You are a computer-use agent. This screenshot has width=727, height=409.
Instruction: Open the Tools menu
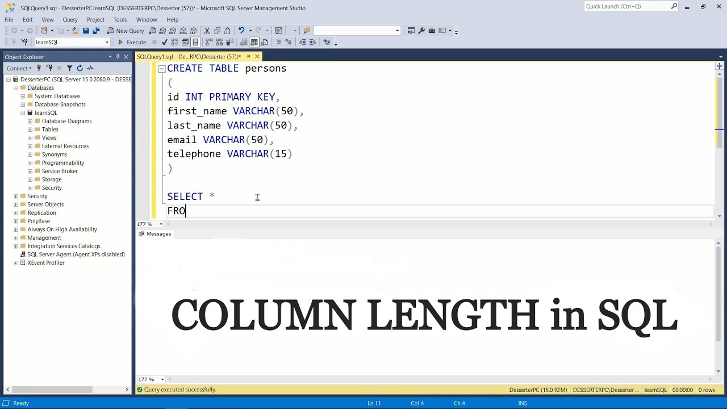tap(120, 19)
